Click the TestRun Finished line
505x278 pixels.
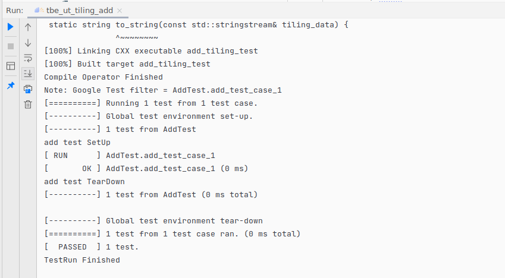tap(82, 260)
